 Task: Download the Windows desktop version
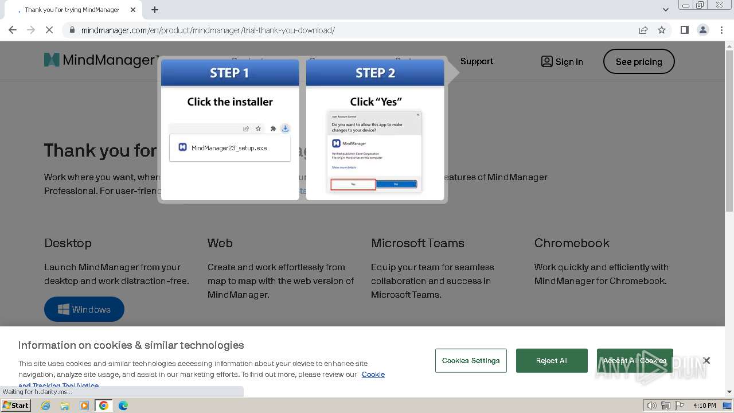coord(84,309)
